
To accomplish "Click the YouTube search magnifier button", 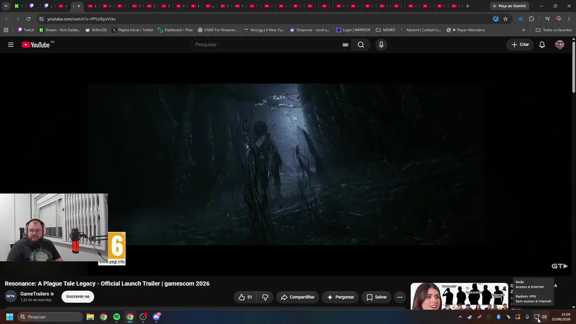I will pos(361,45).
